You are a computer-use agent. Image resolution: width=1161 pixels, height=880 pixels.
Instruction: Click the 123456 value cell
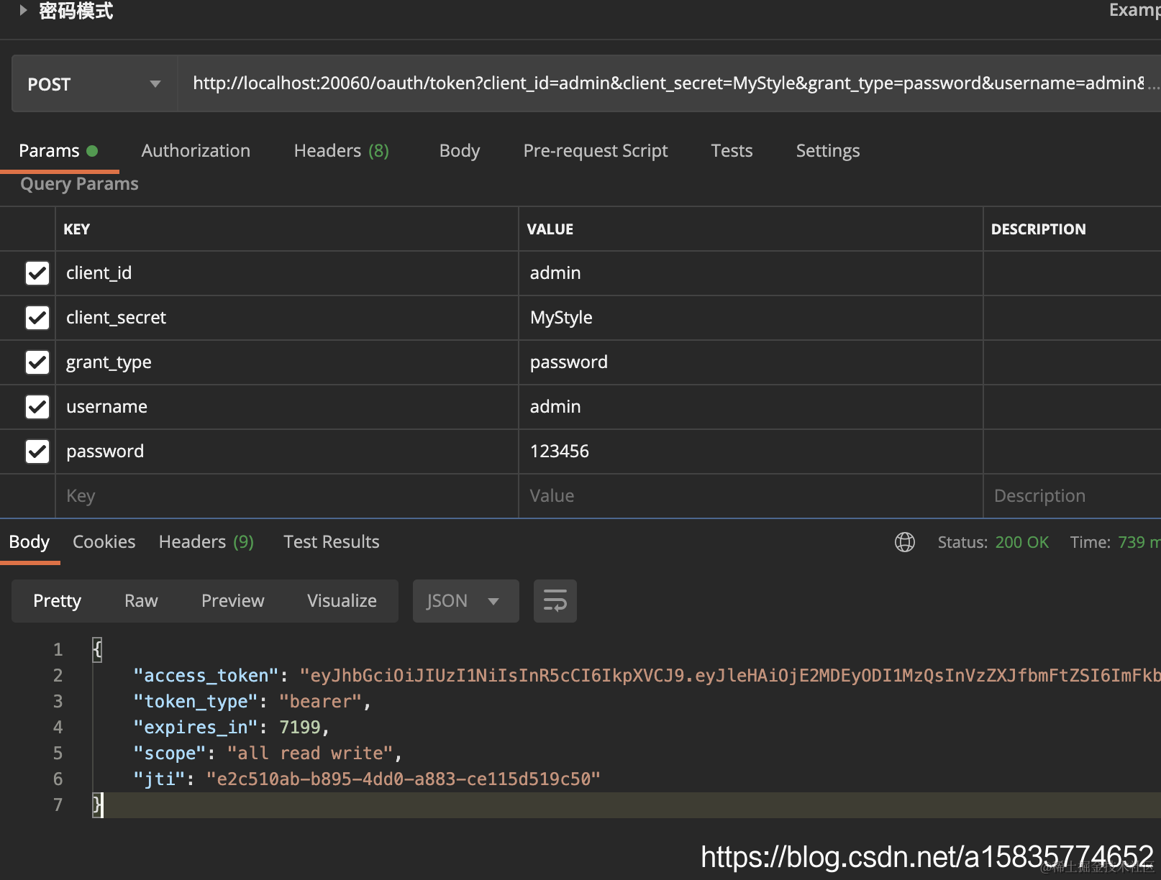(x=751, y=452)
